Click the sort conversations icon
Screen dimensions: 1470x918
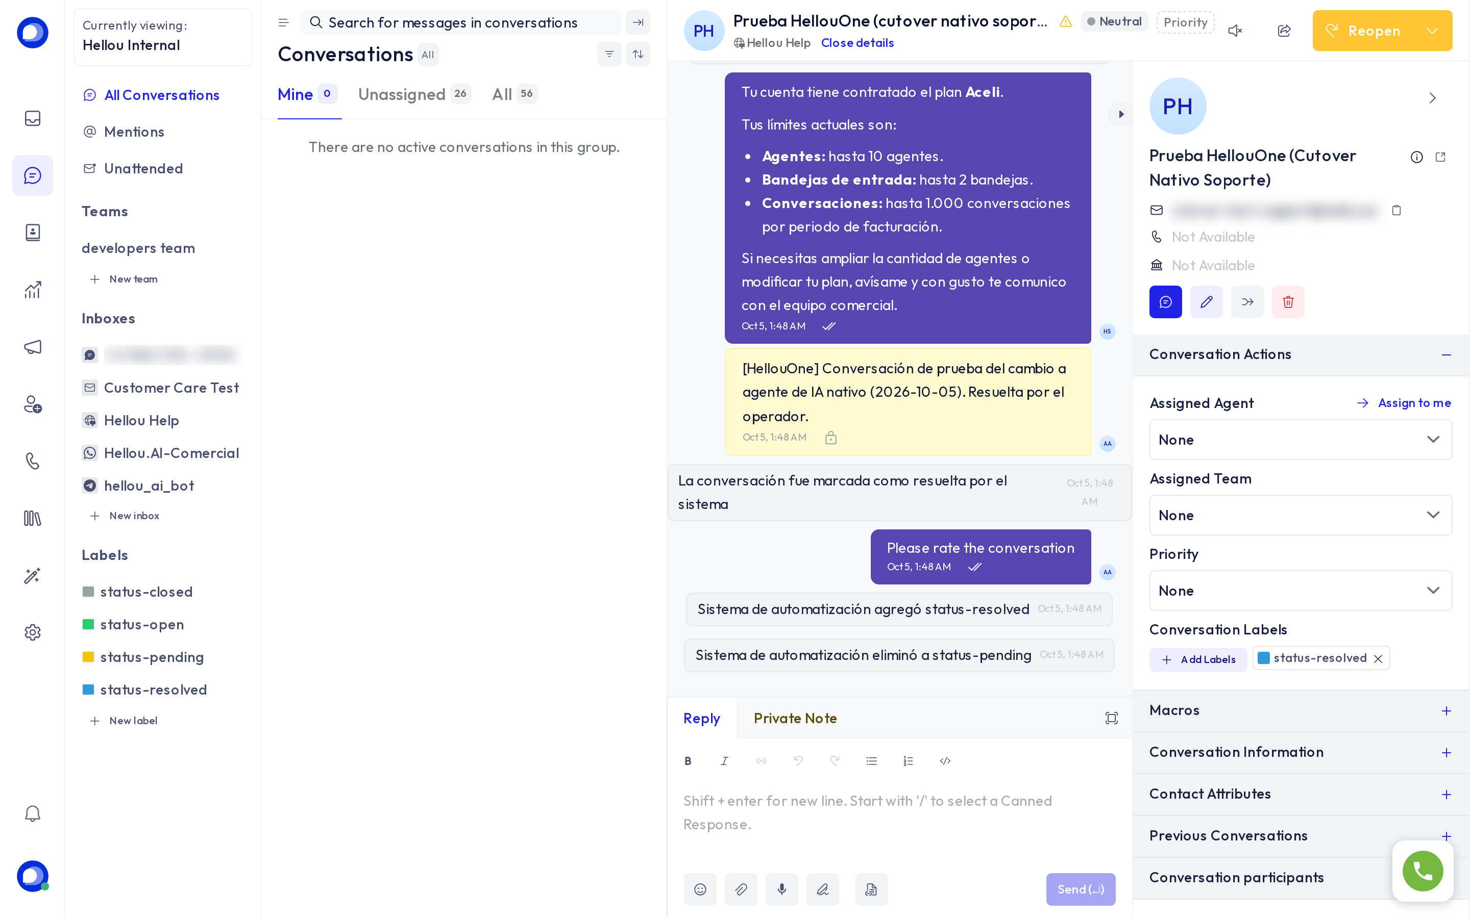tap(638, 54)
